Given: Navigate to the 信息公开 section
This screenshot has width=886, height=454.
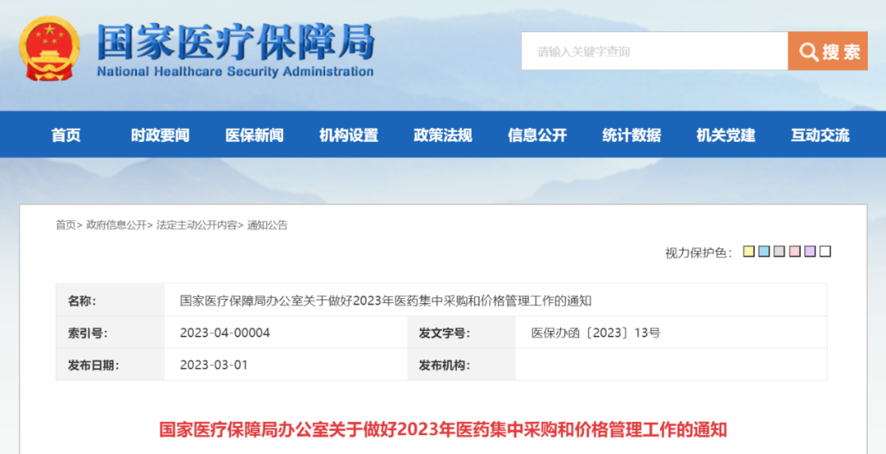Looking at the screenshot, I should click(537, 135).
